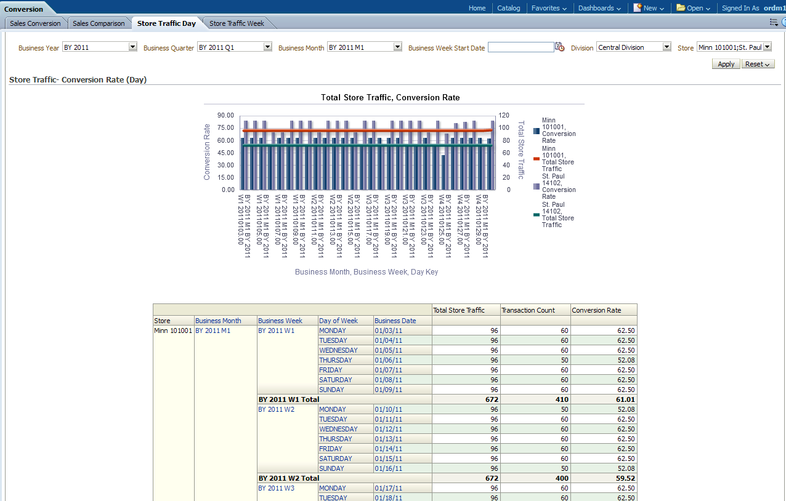Click the chart title Total Store Traffic, Conversion Rate
Screen dimensions: 786x501
(391, 97)
